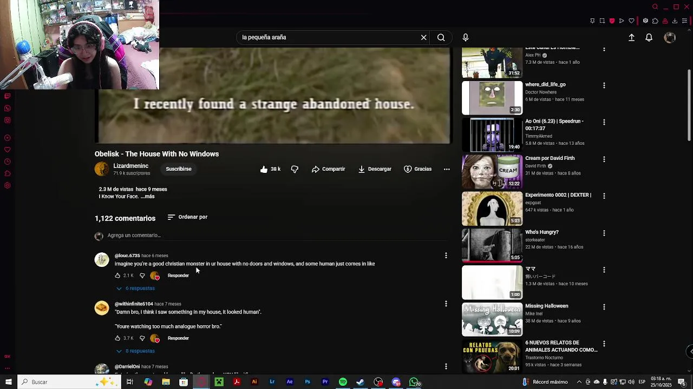This screenshot has height=389, width=693.
Task: Open extensions puzzle icon
Action: tap(655, 21)
